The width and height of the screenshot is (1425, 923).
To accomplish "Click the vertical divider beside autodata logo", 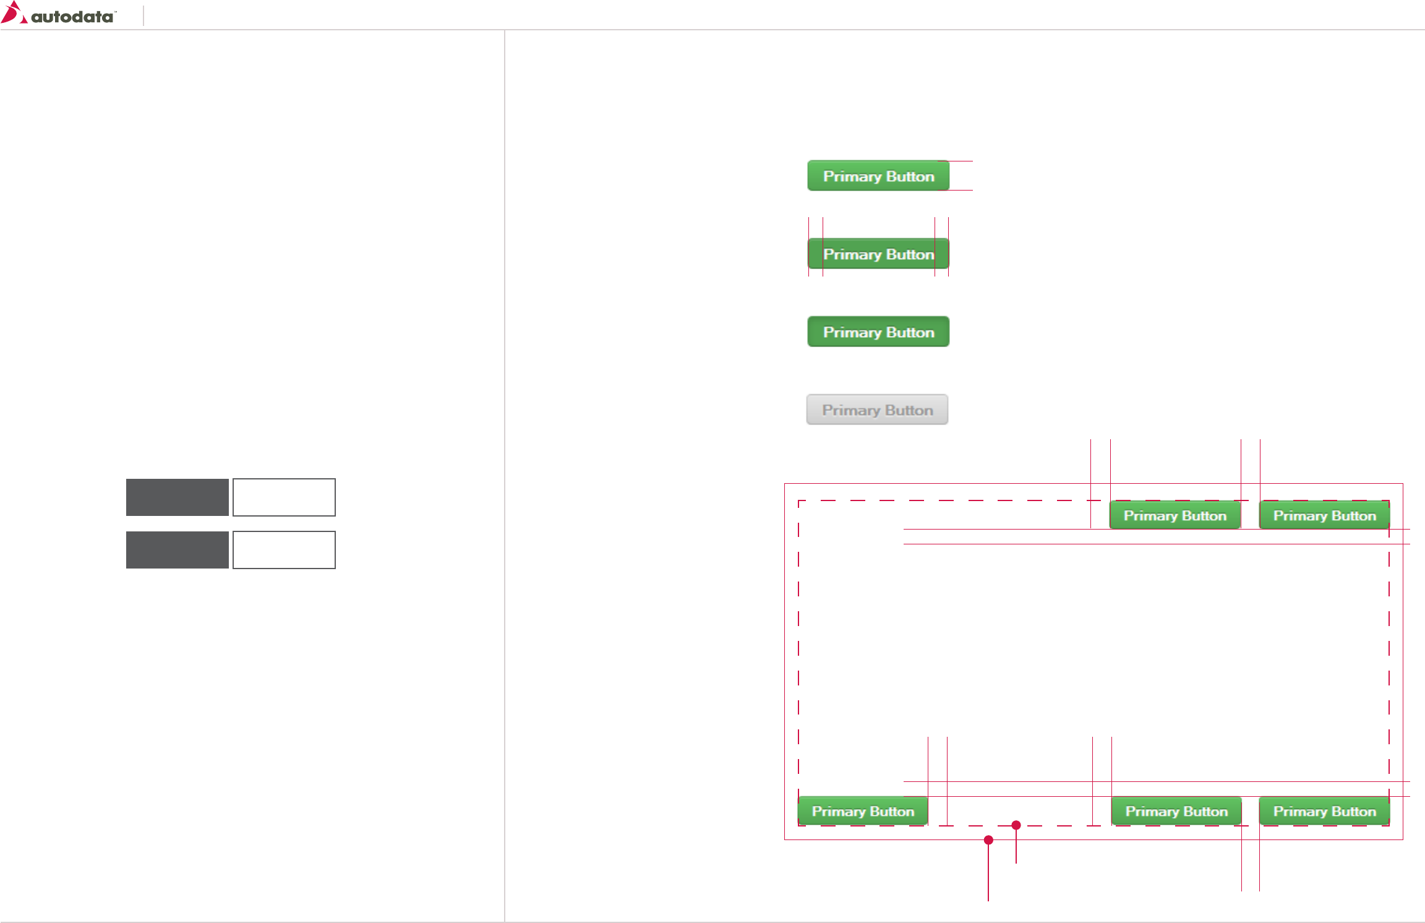I will 143,15.
